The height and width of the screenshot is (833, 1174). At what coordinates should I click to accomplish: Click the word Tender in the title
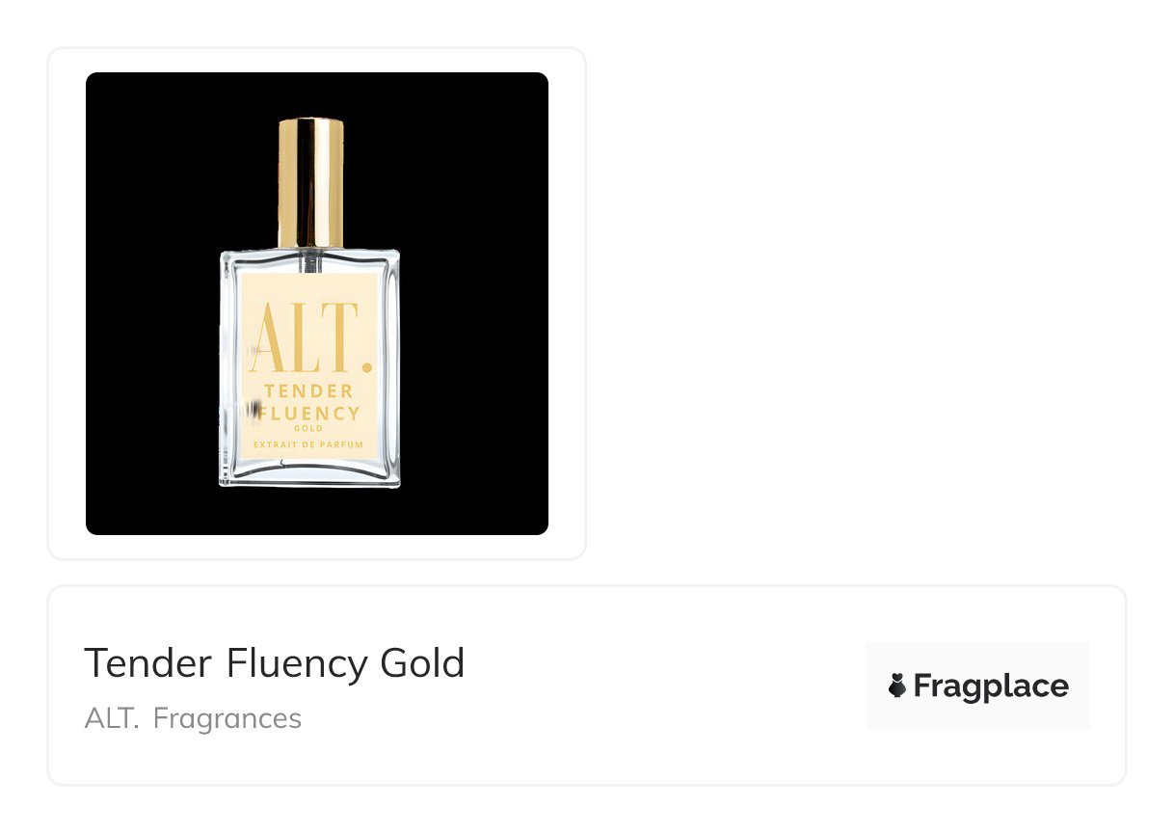(147, 663)
